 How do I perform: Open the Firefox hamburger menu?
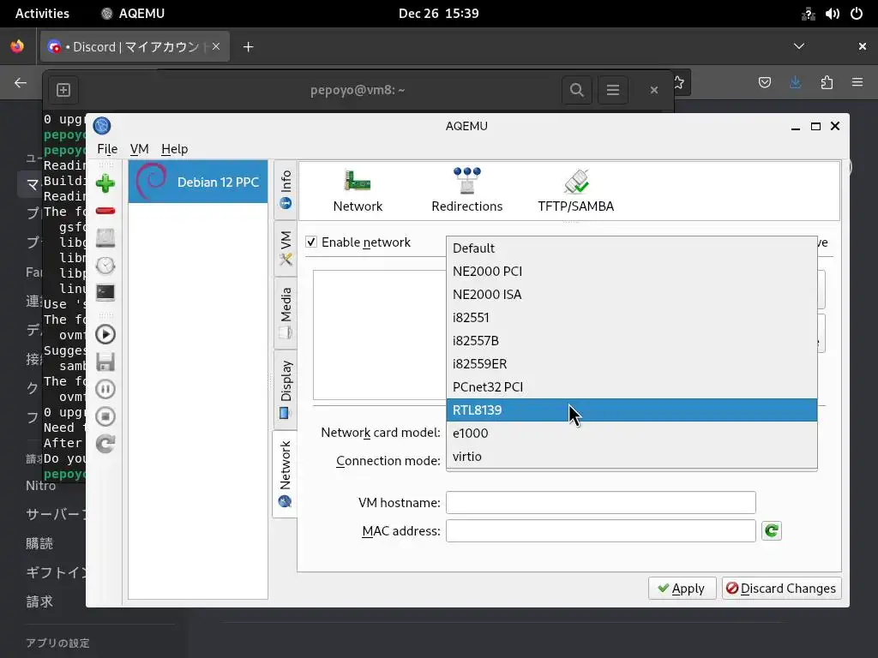tap(857, 83)
